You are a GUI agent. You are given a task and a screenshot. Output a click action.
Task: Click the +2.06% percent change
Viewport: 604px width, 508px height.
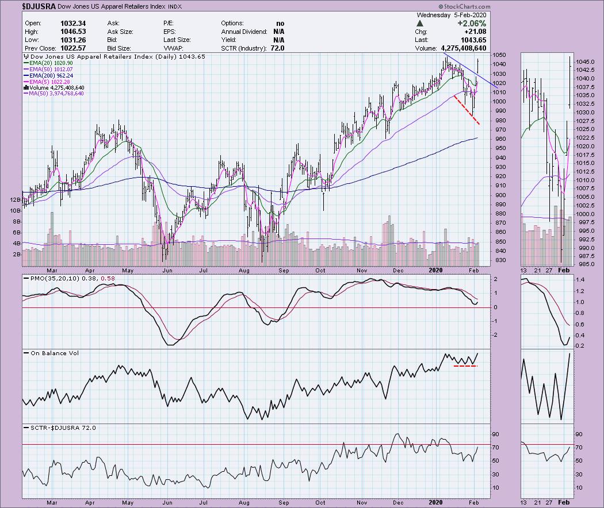click(x=472, y=24)
